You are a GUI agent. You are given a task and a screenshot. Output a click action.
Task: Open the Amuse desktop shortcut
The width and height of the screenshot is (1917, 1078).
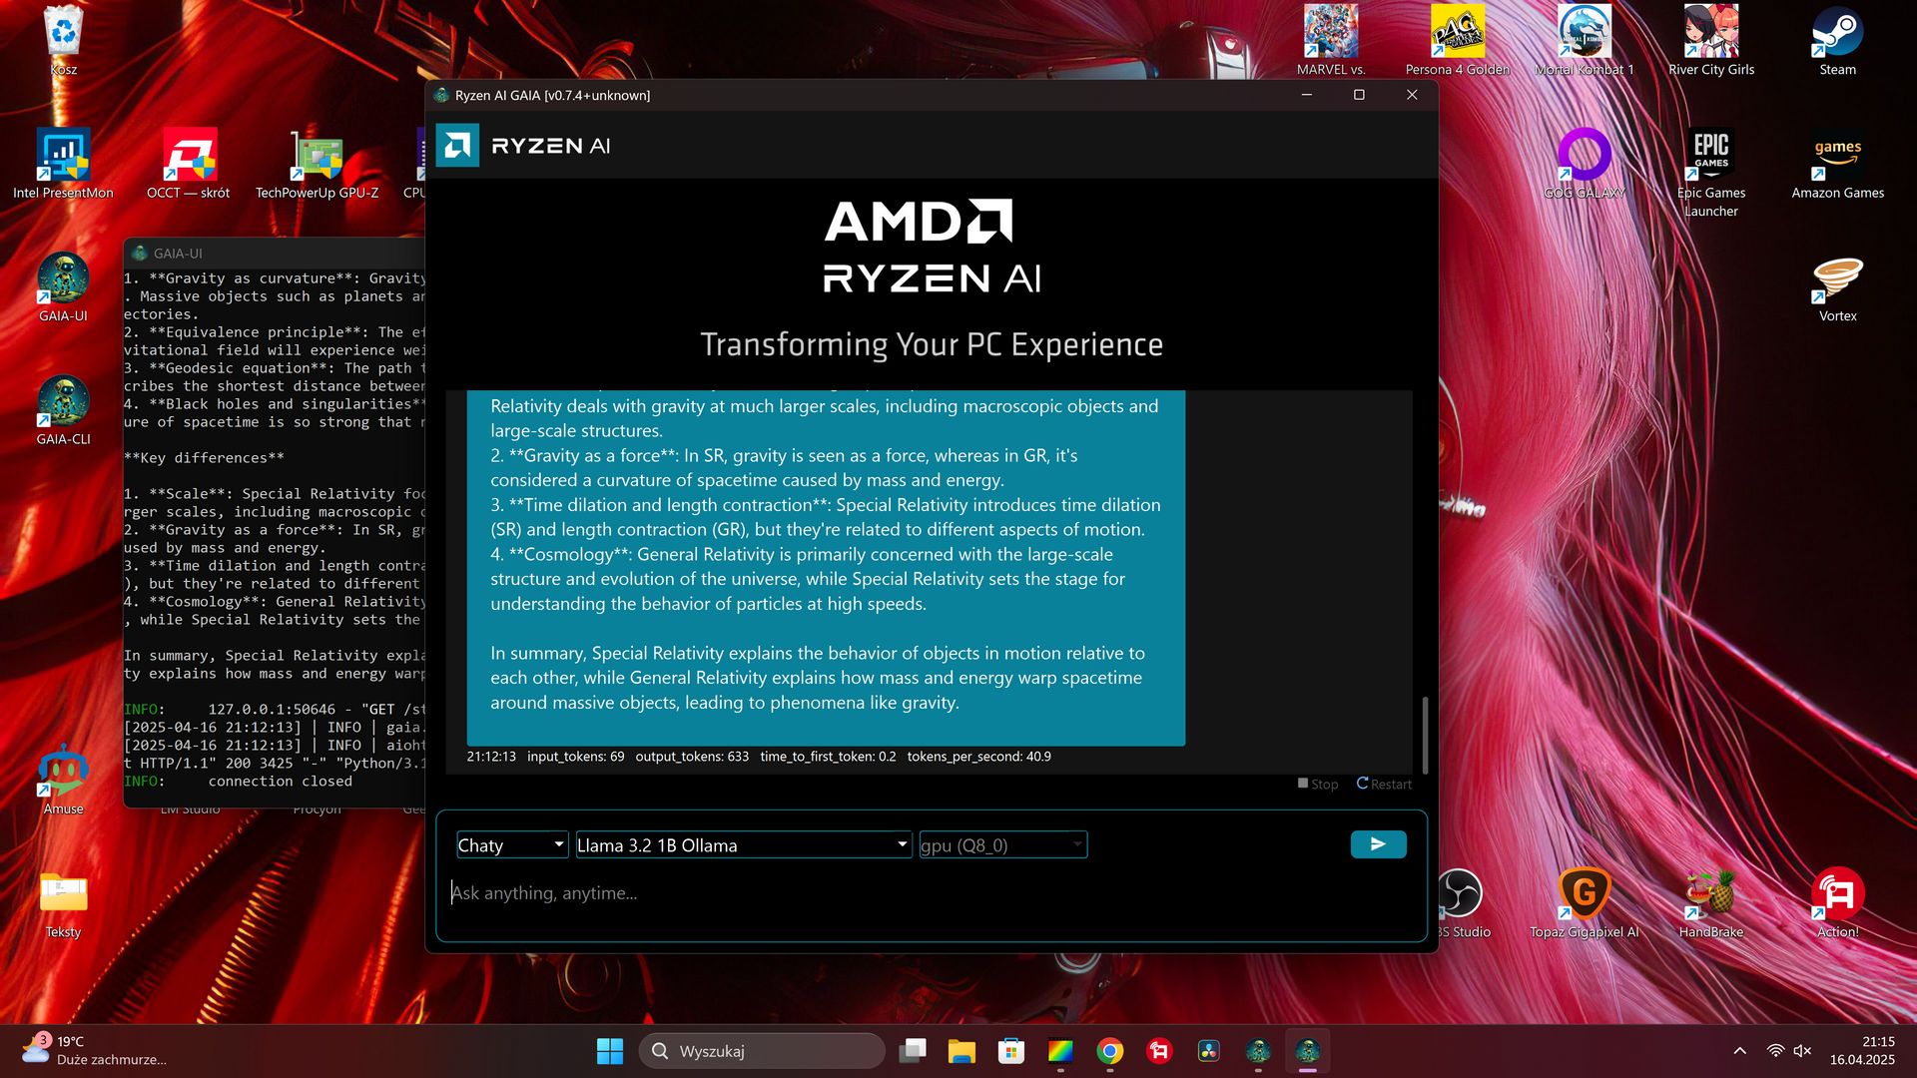[x=63, y=780]
